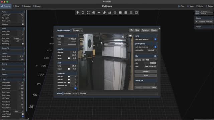
Task: Toggle the Avoid Gaps checkbox
Action: (x=23, y=117)
